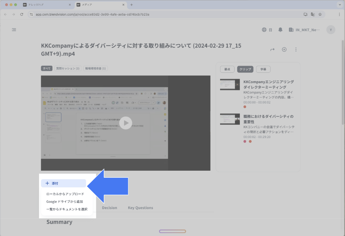Image resolution: width=345 pixels, height=236 pixels.
Task: Open the tab search dropdown arrow
Action: (340, 4)
